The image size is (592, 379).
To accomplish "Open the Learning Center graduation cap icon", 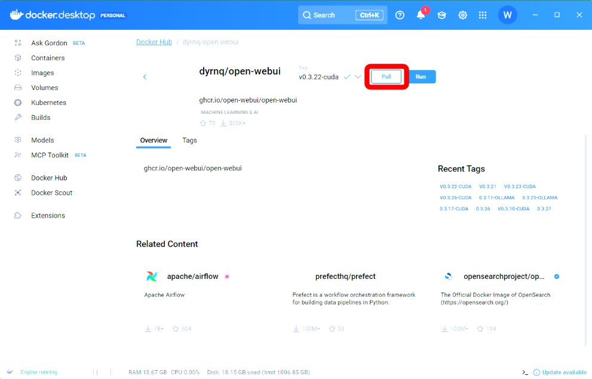I will pyautogui.click(x=441, y=15).
